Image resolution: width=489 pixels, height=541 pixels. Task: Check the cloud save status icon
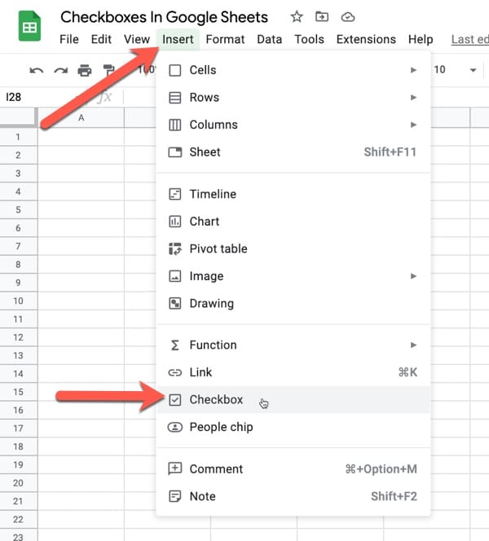(x=347, y=17)
